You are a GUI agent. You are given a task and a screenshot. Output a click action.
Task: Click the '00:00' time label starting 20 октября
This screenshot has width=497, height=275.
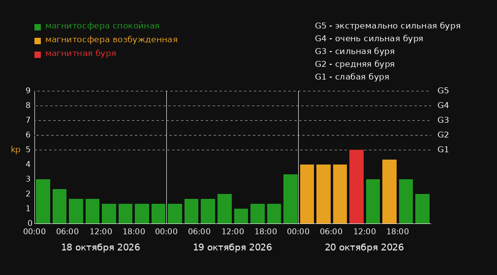(298, 232)
